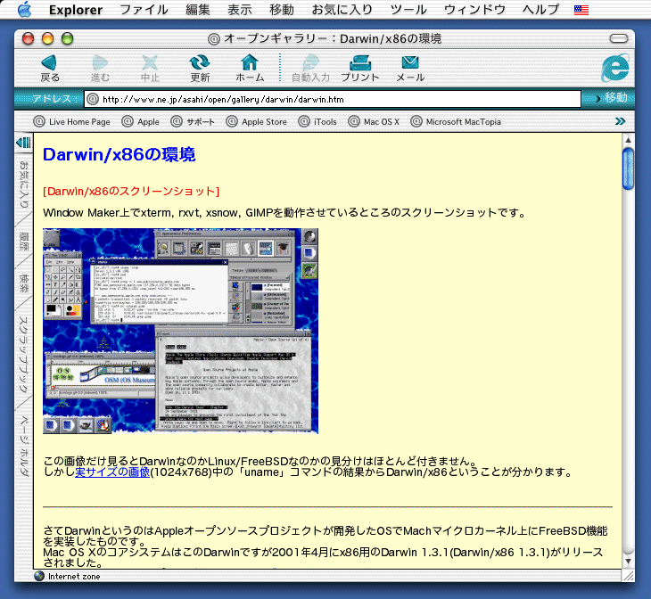The height and width of the screenshot is (599, 651).
Task: Click the red [Darwin/x86のスクリーンショット] text
Action: click(x=131, y=191)
